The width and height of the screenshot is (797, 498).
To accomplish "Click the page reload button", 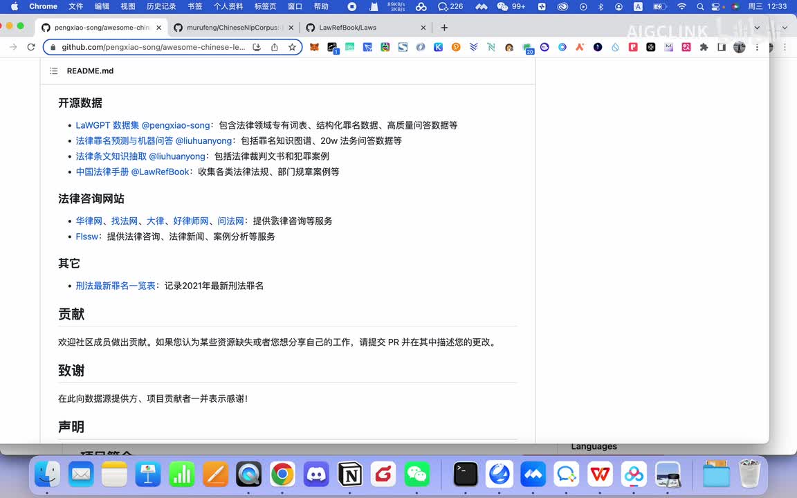I will coord(30,47).
